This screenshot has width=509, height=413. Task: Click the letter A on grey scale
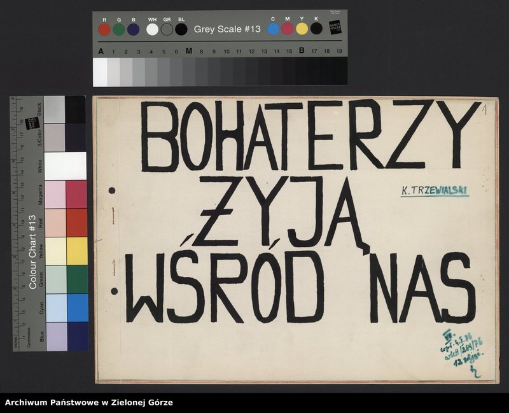101,52
